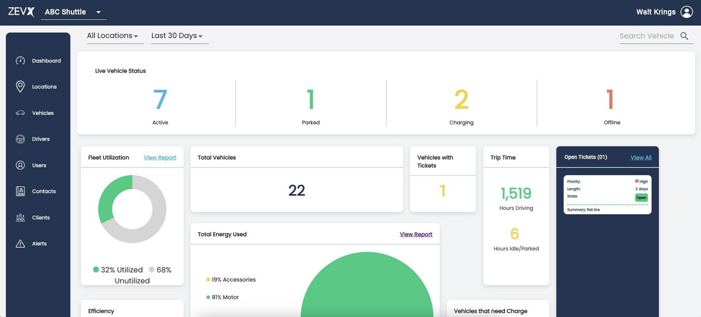Click the Vehicles car icon
The image size is (701, 317).
coord(20,113)
